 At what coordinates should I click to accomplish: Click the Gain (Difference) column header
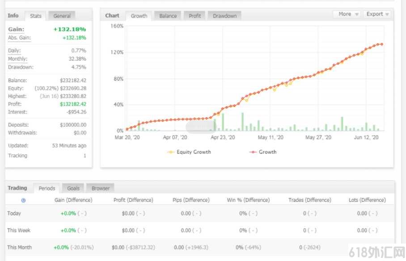point(73,200)
